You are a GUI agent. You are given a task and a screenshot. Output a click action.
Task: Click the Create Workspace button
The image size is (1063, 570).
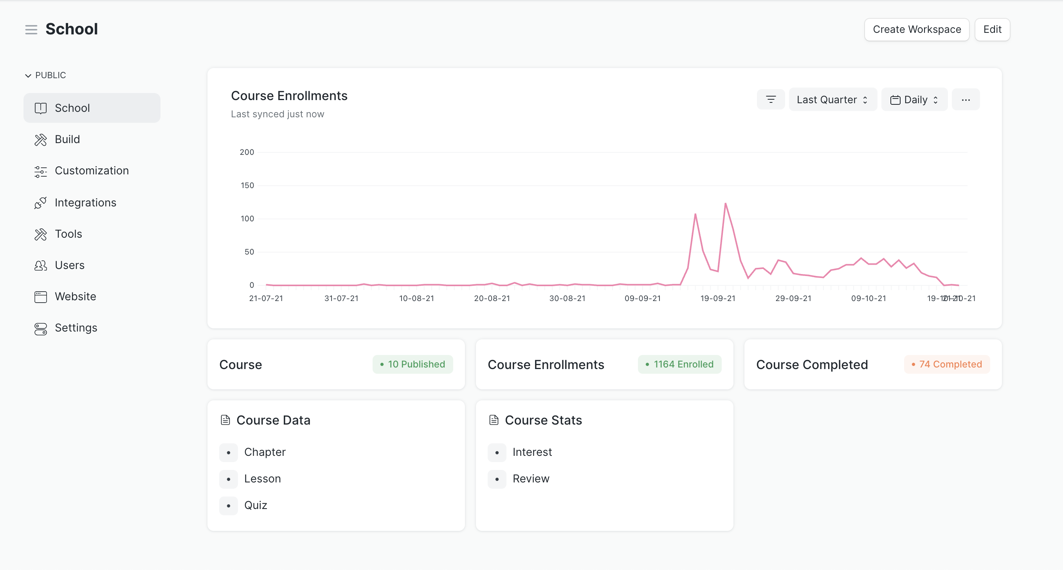coord(917,30)
